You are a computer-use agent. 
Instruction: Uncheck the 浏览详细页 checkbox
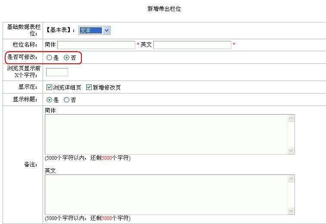[50, 87]
